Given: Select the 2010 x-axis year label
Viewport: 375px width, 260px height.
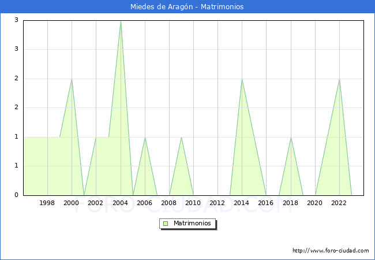Looking at the screenshot, I should pos(193,203).
